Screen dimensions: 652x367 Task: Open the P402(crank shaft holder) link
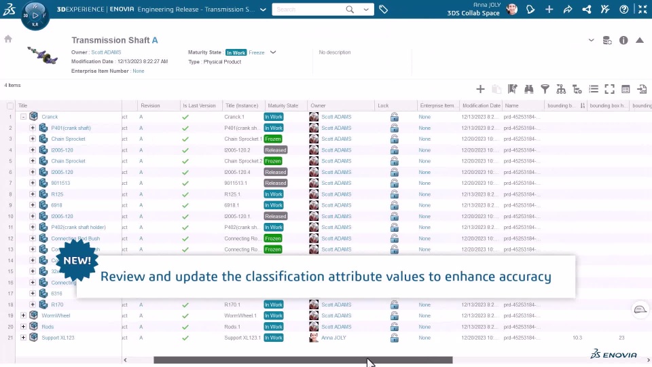pyautogui.click(x=78, y=227)
